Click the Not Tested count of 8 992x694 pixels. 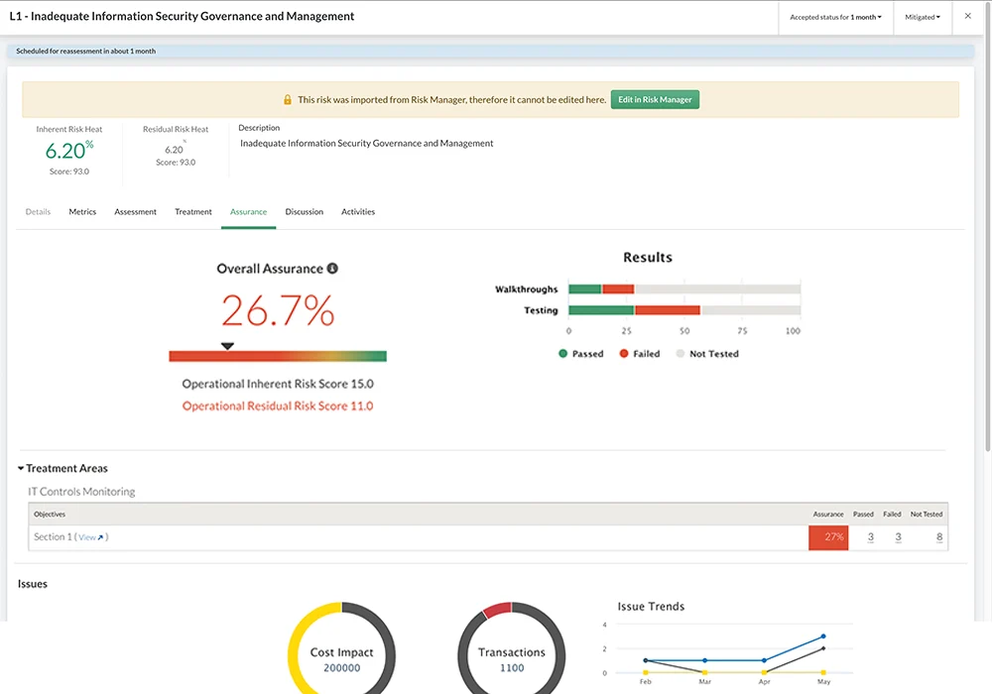[938, 536]
